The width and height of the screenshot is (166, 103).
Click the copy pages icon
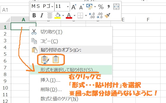[34, 41]
